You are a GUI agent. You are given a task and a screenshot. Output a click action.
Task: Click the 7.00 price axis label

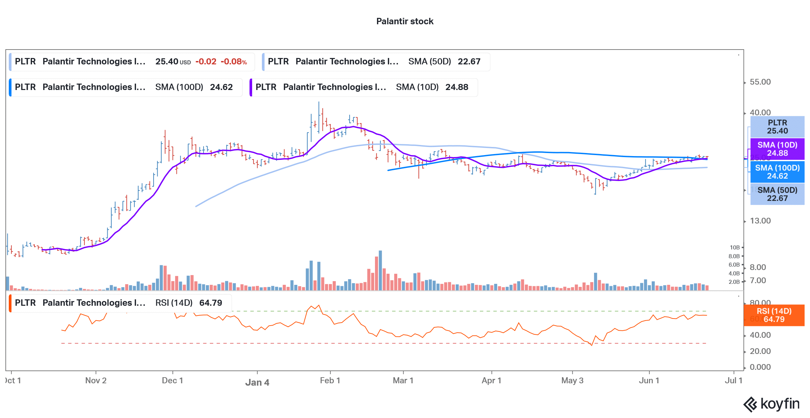758,281
